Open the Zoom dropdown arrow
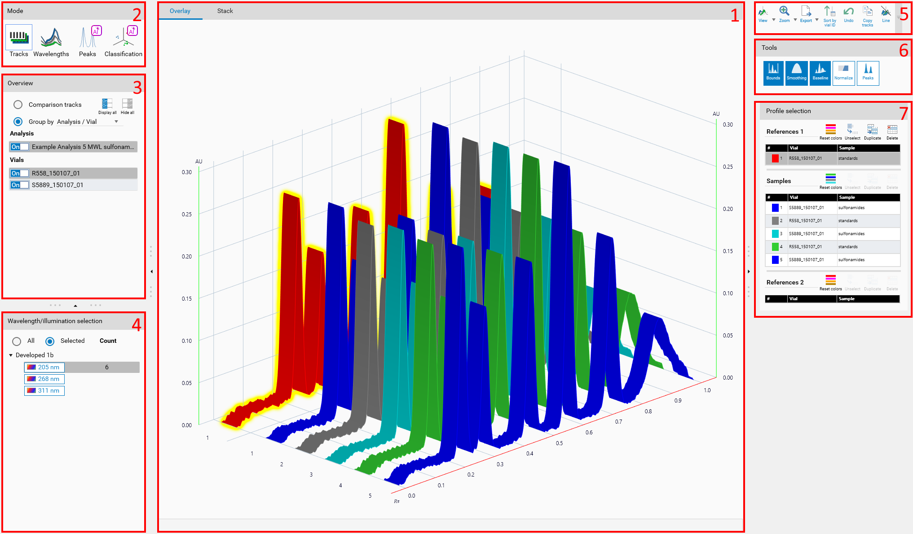Screen dimensions: 913x534 (x=795, y=20)
